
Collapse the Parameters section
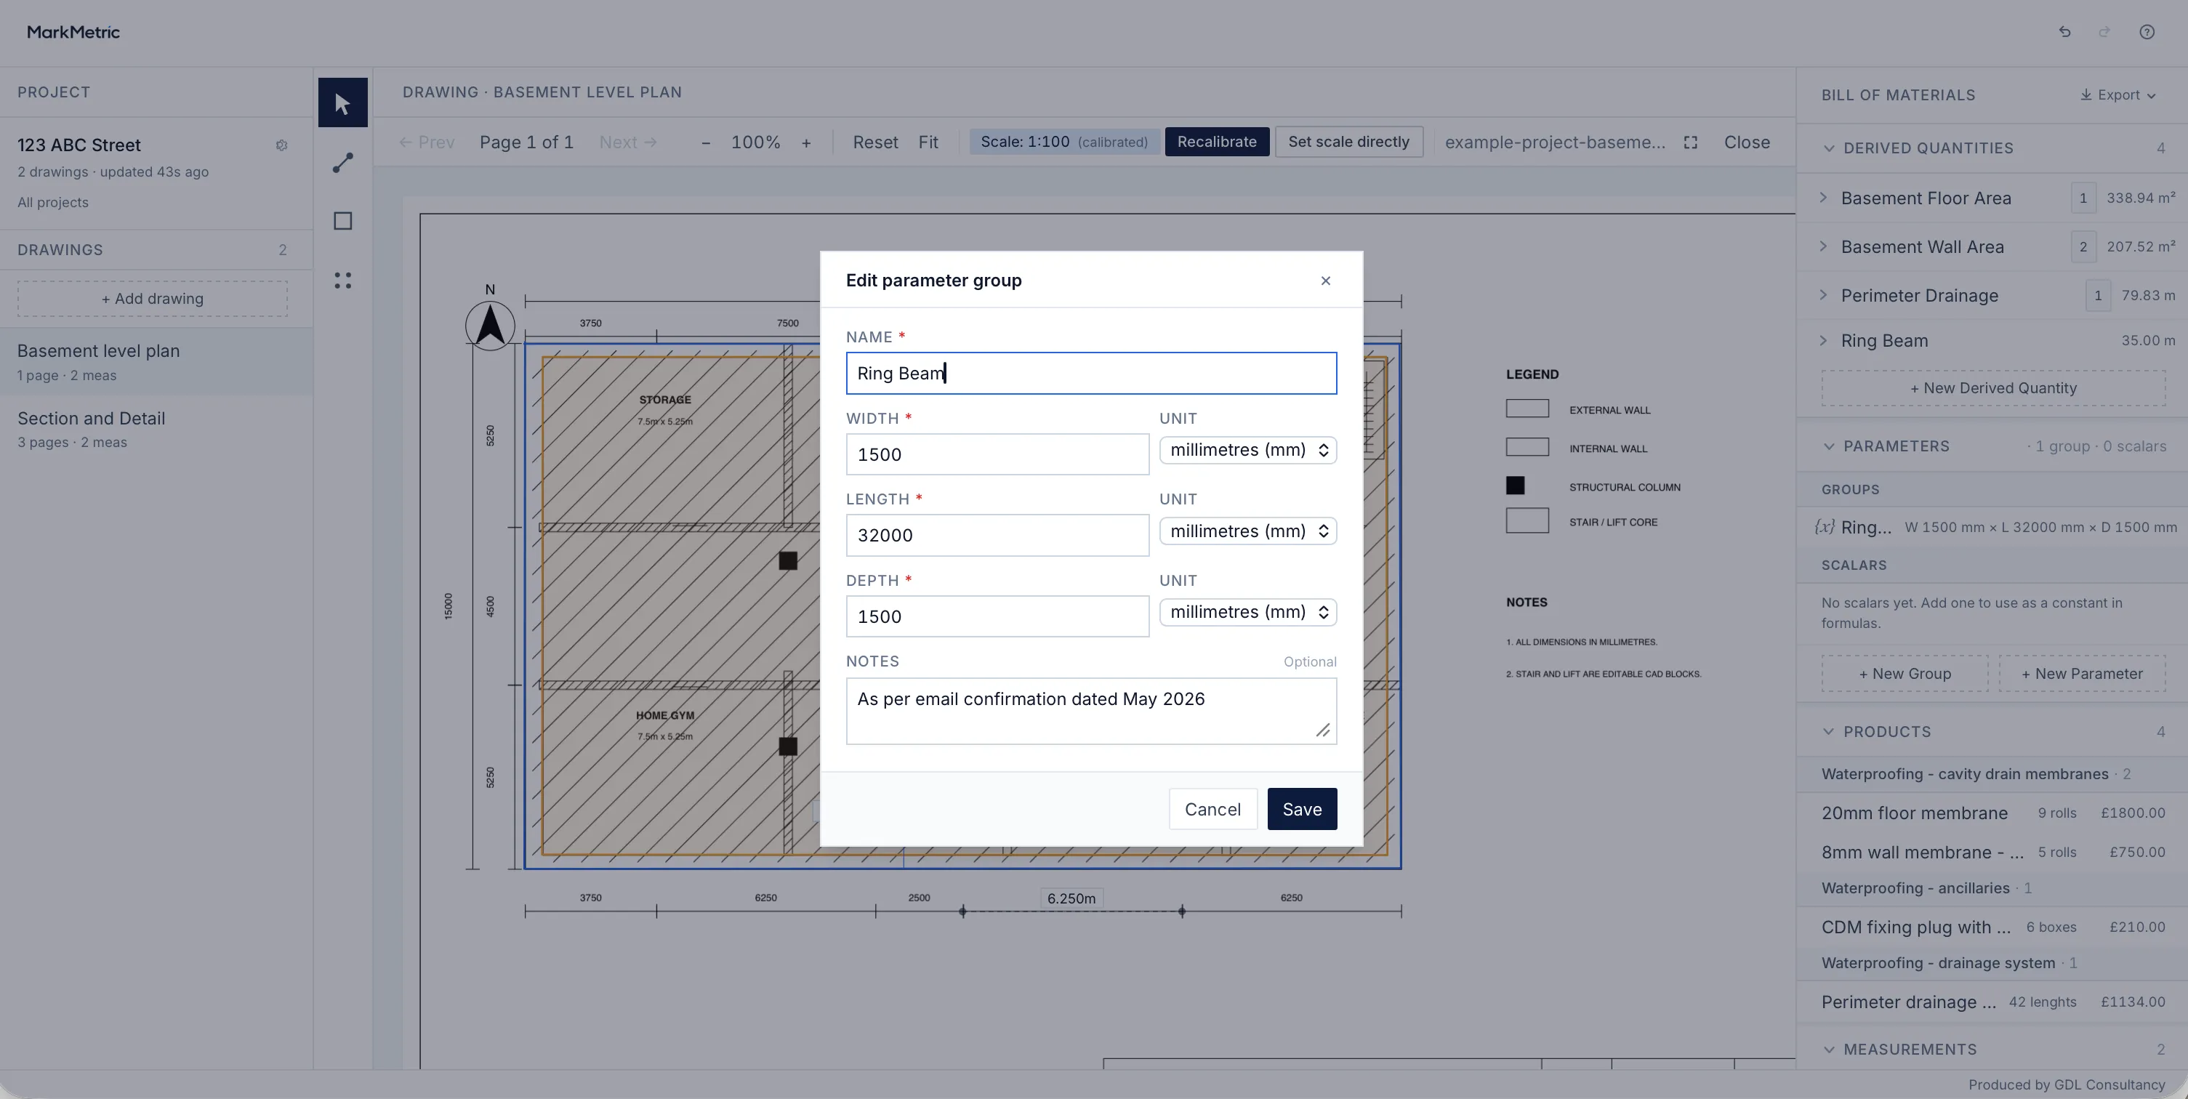1828,446
